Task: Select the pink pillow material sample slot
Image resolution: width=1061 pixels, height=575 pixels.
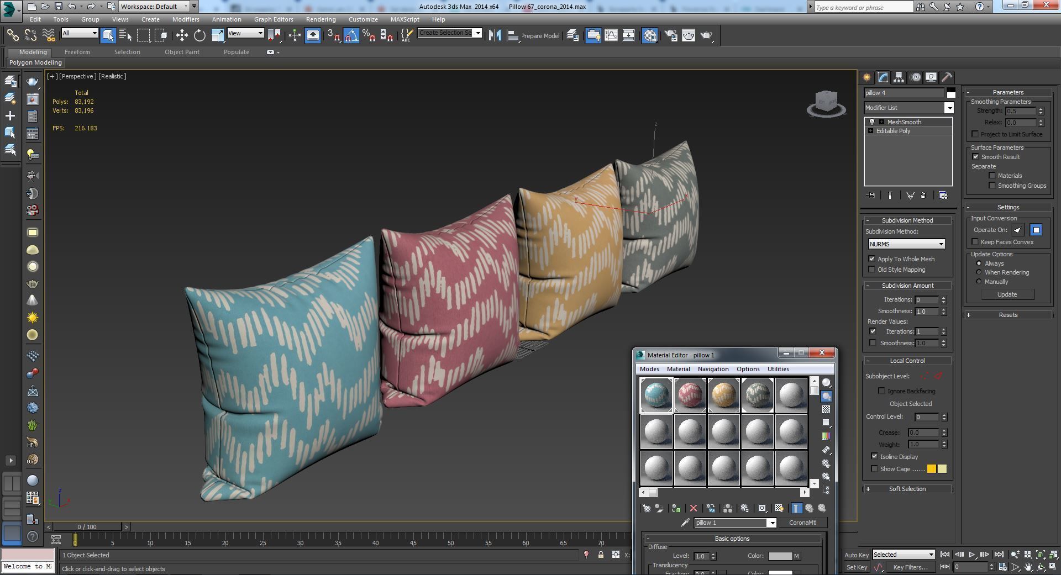Action: click(x=690, y=395)
